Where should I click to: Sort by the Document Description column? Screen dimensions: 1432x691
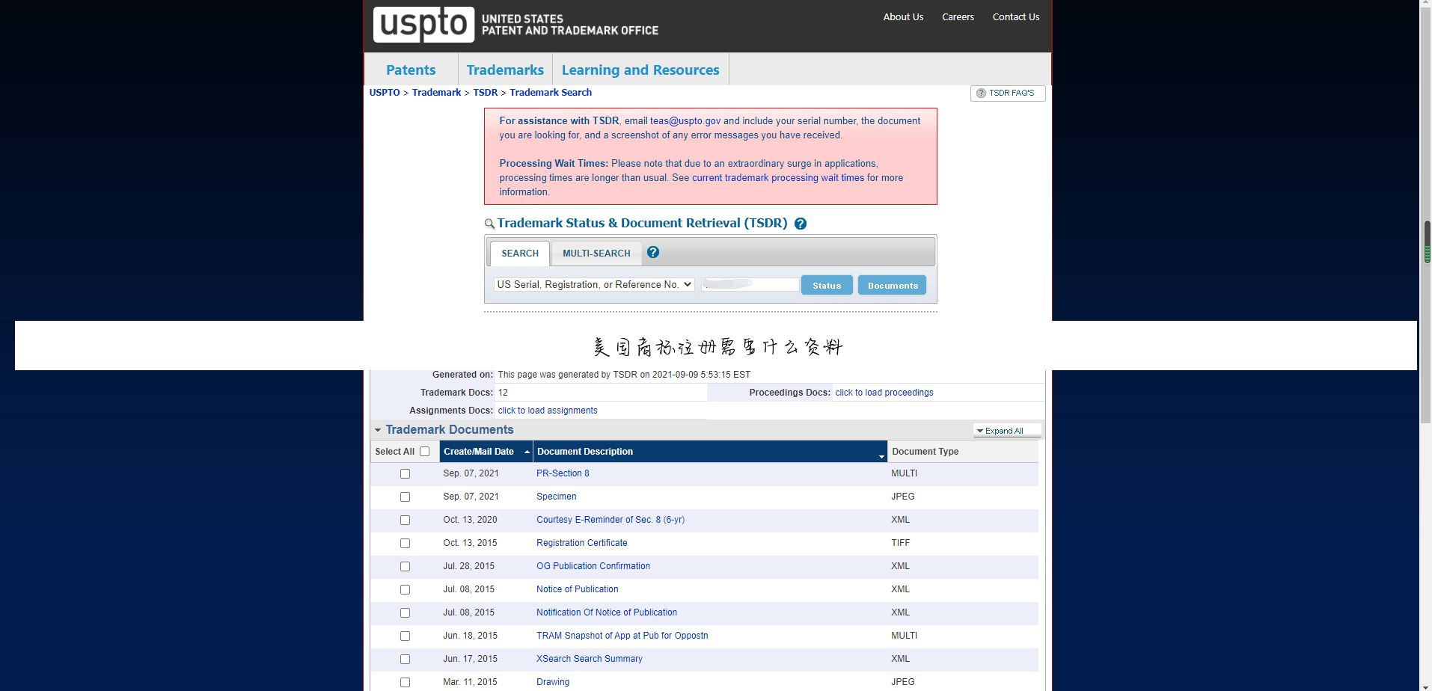click(709, 452)
